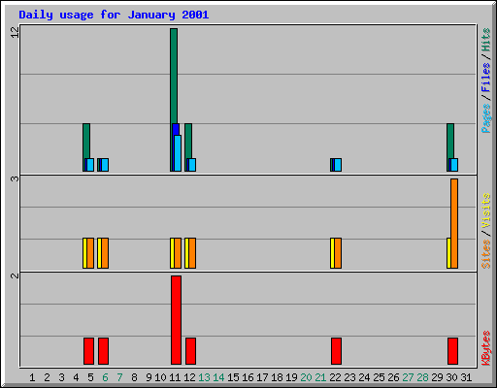Click the y-axis value 2
Image resolution: width=497 pixels, height=388 pixels.
tap(16, 275)
